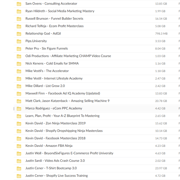The width and height of the screenshot is (180, 180).
Task: Click the folder icon for Mike Dillard - List Grow 2.0
Action: coord(19,86)
